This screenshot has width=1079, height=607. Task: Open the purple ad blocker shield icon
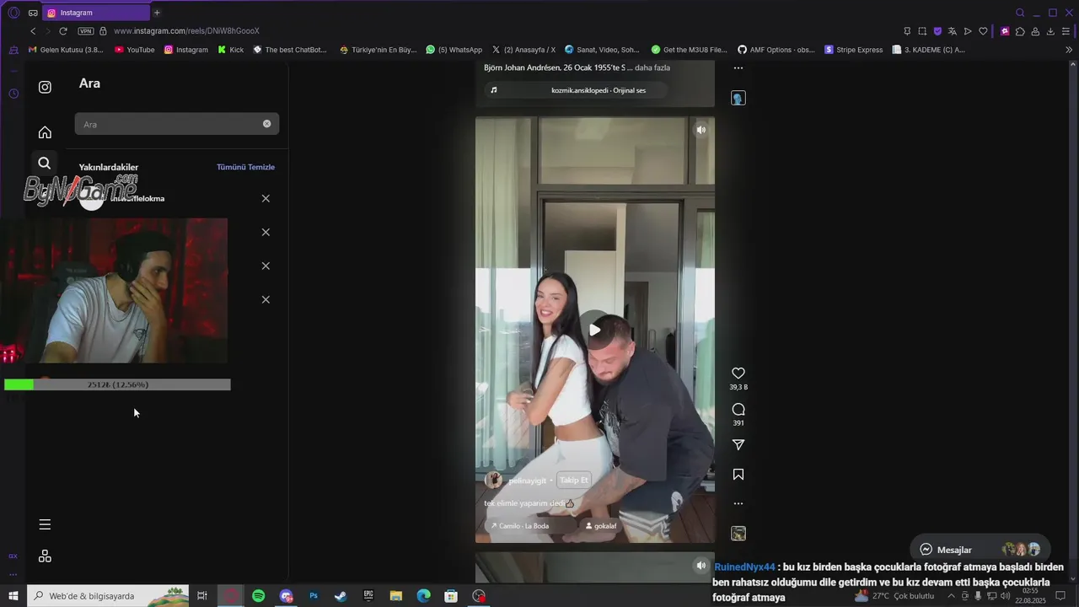937,31
